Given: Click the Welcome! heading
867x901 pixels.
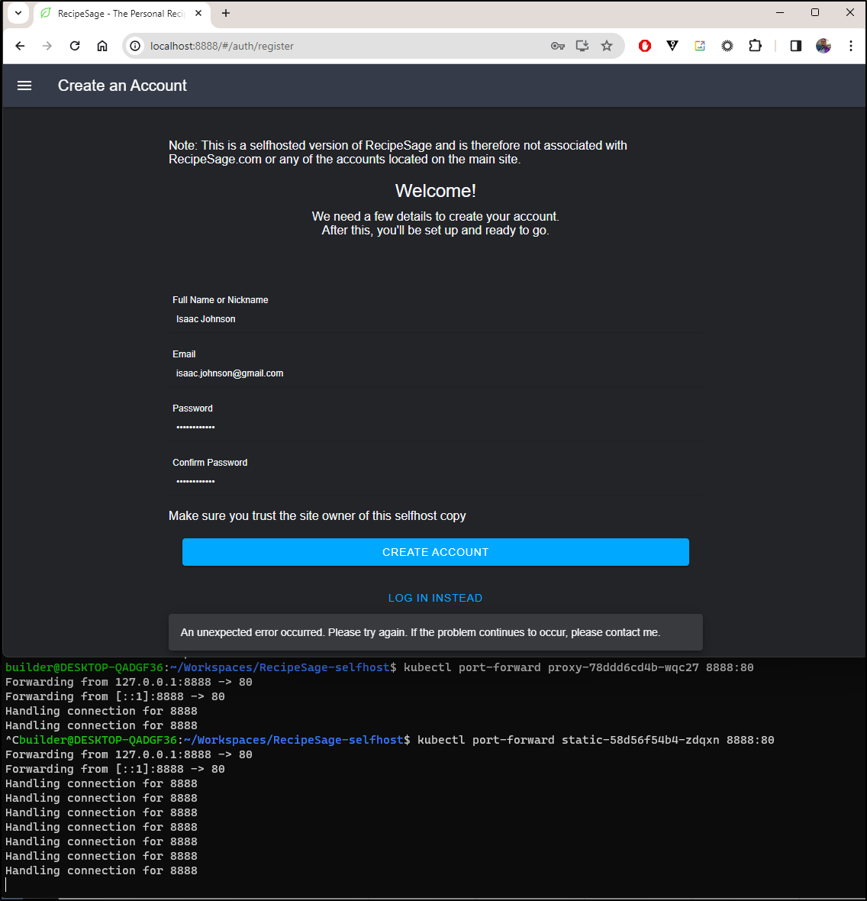Looking at the screenshot, I should pyautogui.click(x=435, y=191).
